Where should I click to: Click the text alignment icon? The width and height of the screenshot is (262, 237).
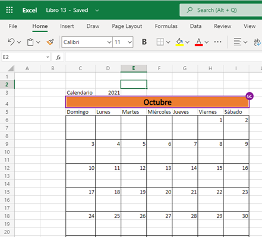(237, 42)
